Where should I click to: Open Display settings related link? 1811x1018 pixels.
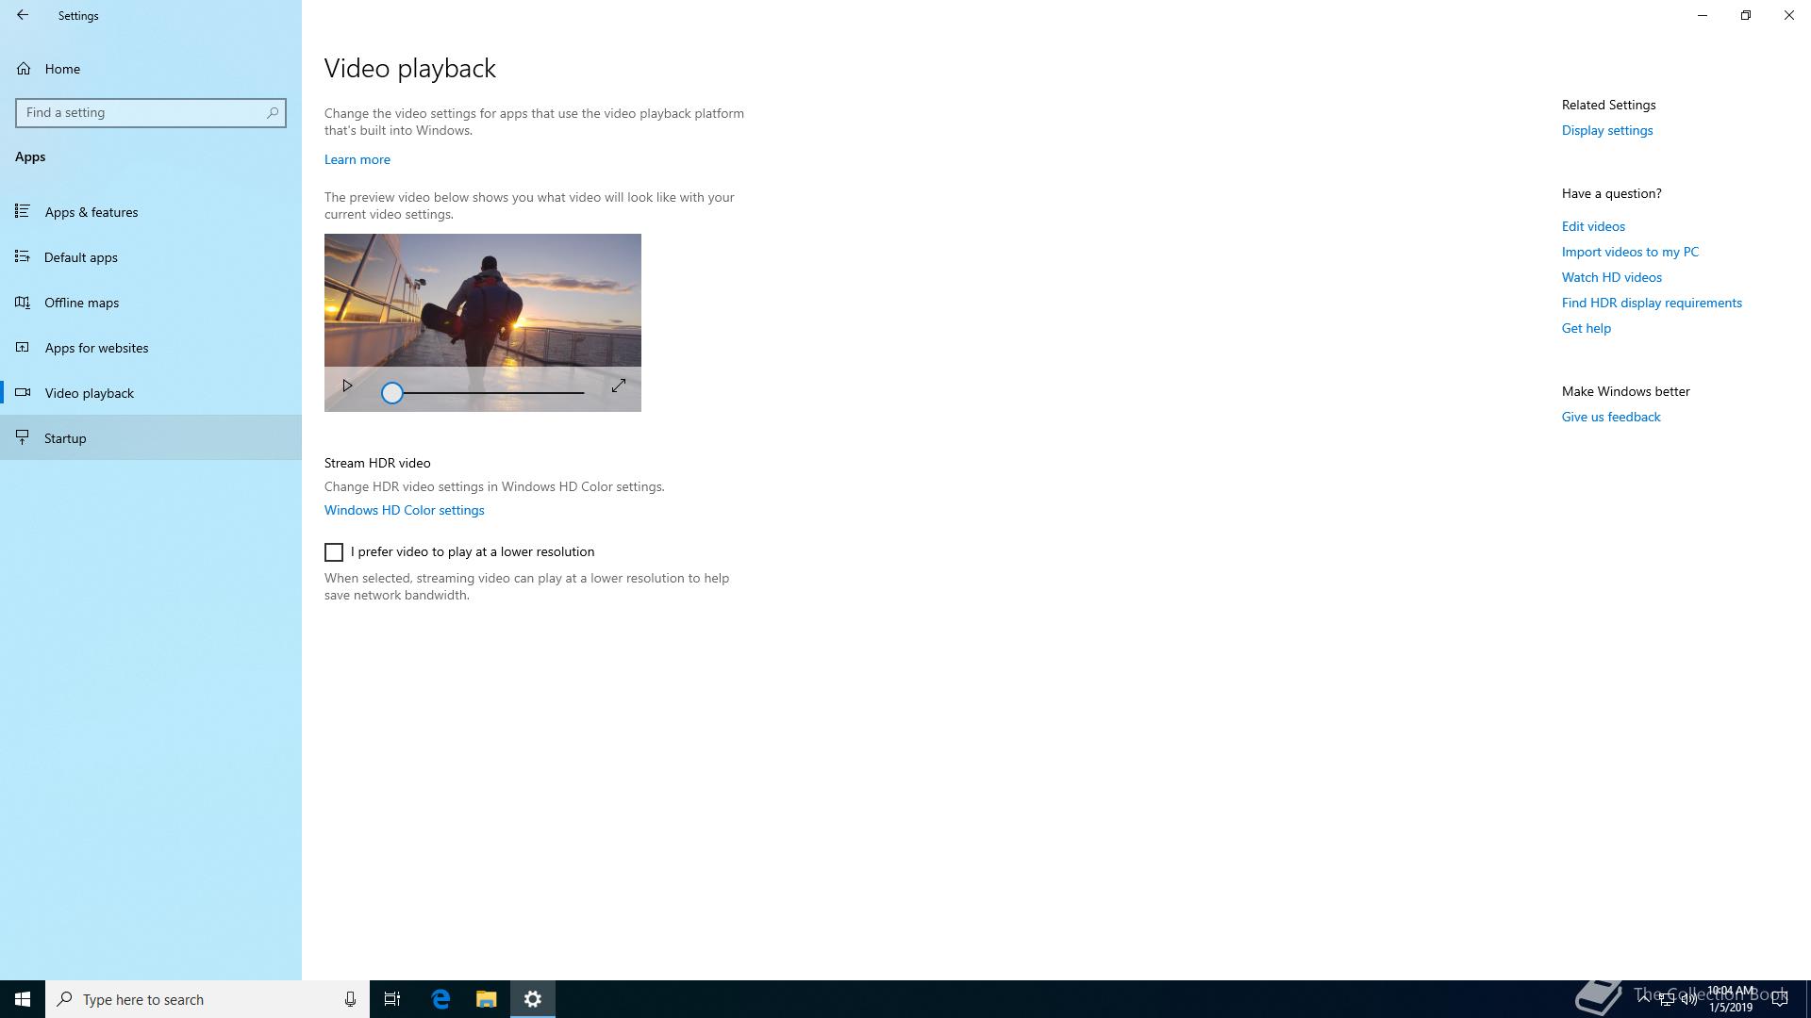click(x=1606, y=130)
